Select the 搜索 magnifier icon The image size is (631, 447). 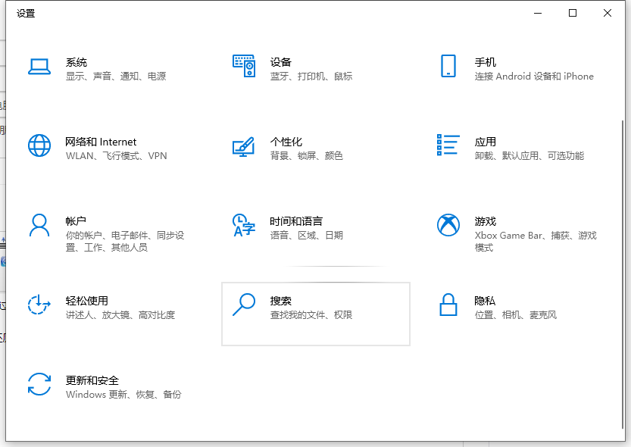click(x=244, y=305)
